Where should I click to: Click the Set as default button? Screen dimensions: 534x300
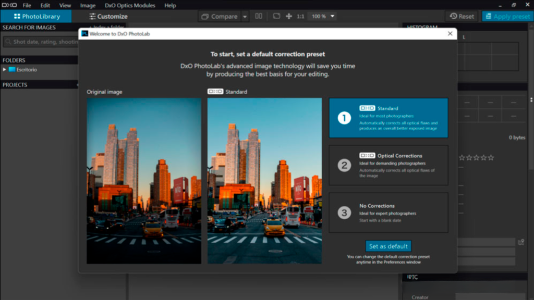(389, 246)
